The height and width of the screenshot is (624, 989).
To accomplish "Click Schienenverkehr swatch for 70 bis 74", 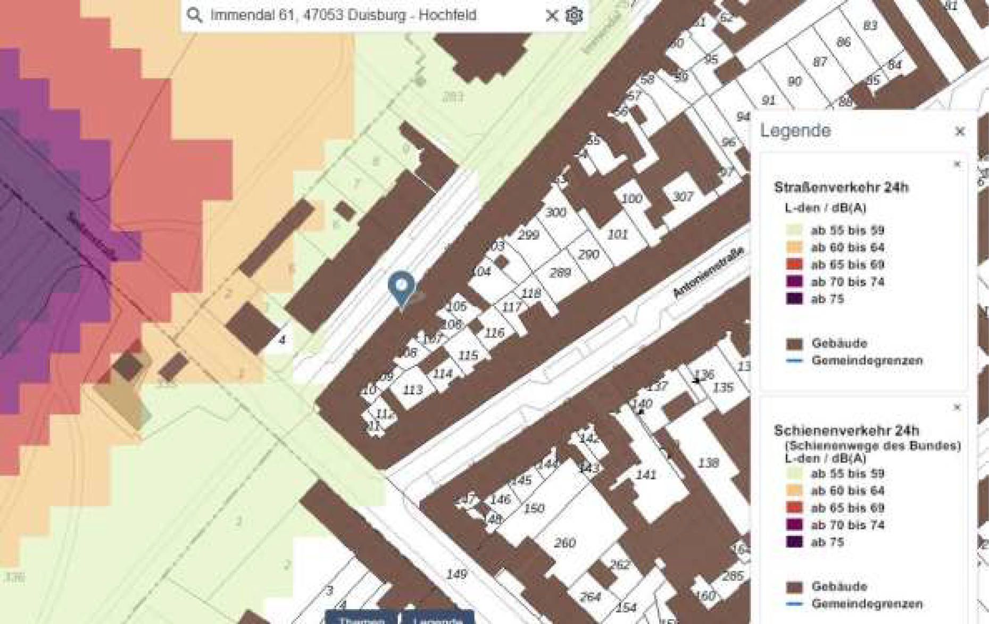I will pyautogui.click(x=794, y=525).
